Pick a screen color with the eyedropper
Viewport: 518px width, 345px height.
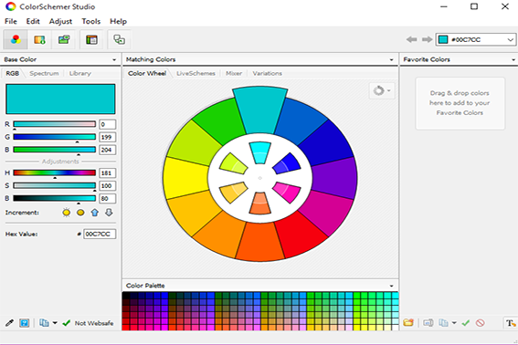[9, 323]
